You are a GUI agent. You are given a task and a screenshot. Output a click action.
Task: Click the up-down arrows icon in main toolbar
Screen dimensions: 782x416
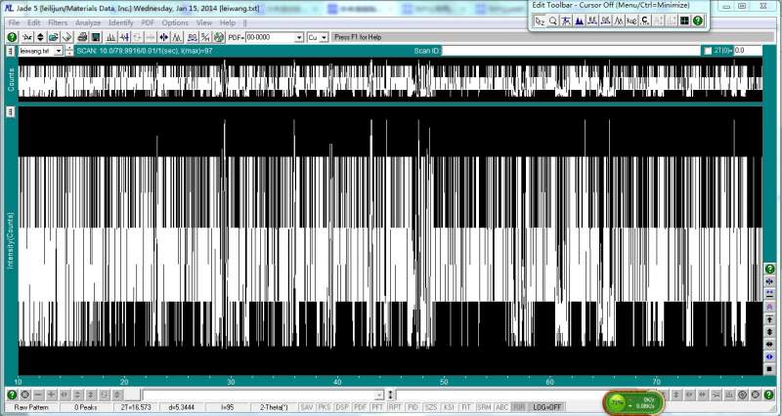[x=40, y=37]
